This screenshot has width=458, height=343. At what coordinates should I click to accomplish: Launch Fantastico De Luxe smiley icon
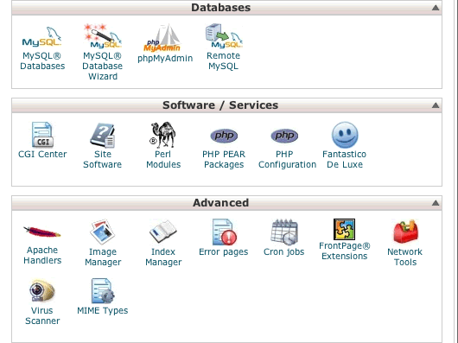[x=345, y=135]
